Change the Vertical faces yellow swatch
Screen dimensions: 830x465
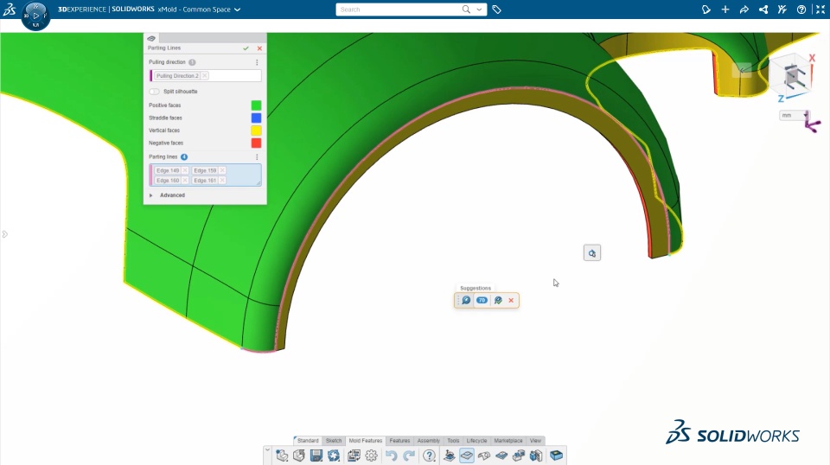coord(256,131)
